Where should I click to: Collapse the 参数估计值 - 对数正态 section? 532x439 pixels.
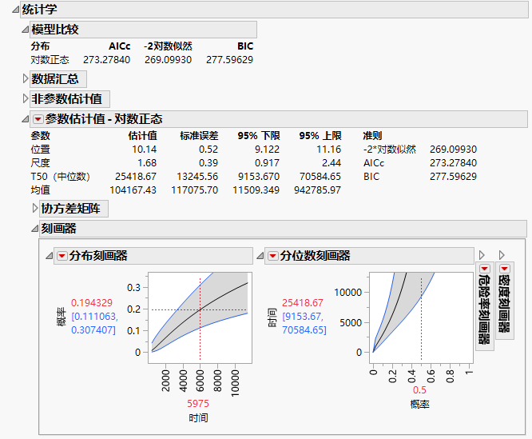tap(25, 119)
